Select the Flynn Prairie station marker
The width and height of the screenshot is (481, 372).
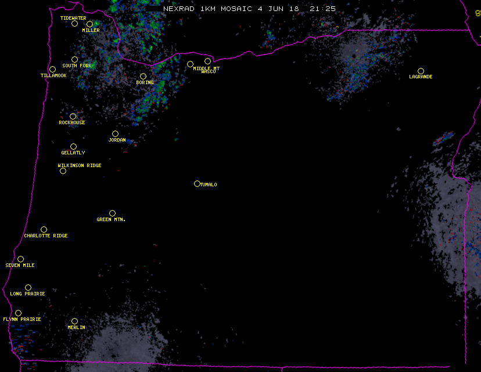point(18,313)
